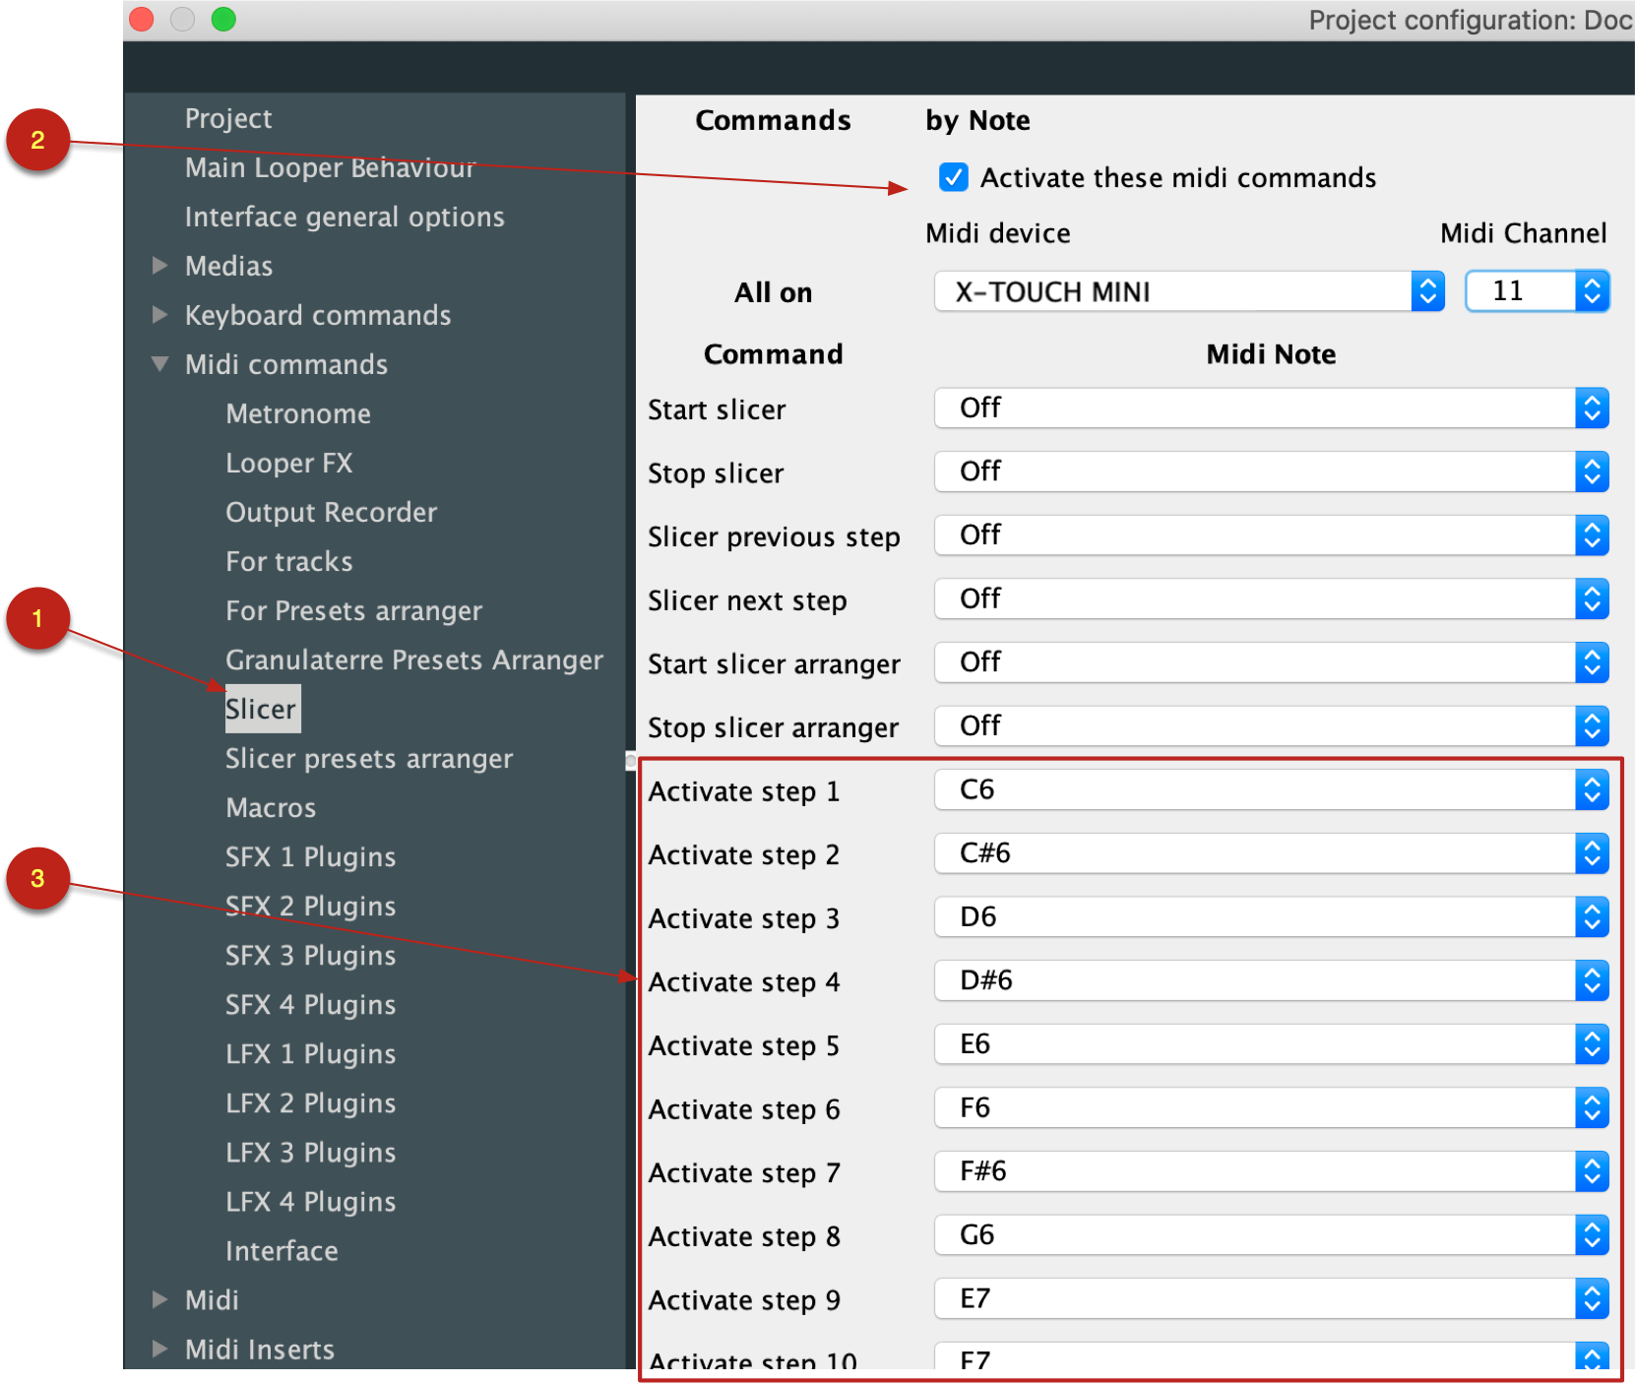Viewport: 1635px width, 1383px height.
Task: Select Output Recorder midi commands
Action: pyautogui.click(x=331, y=512)
